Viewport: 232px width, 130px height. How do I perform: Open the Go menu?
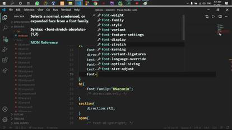[48, 10]
